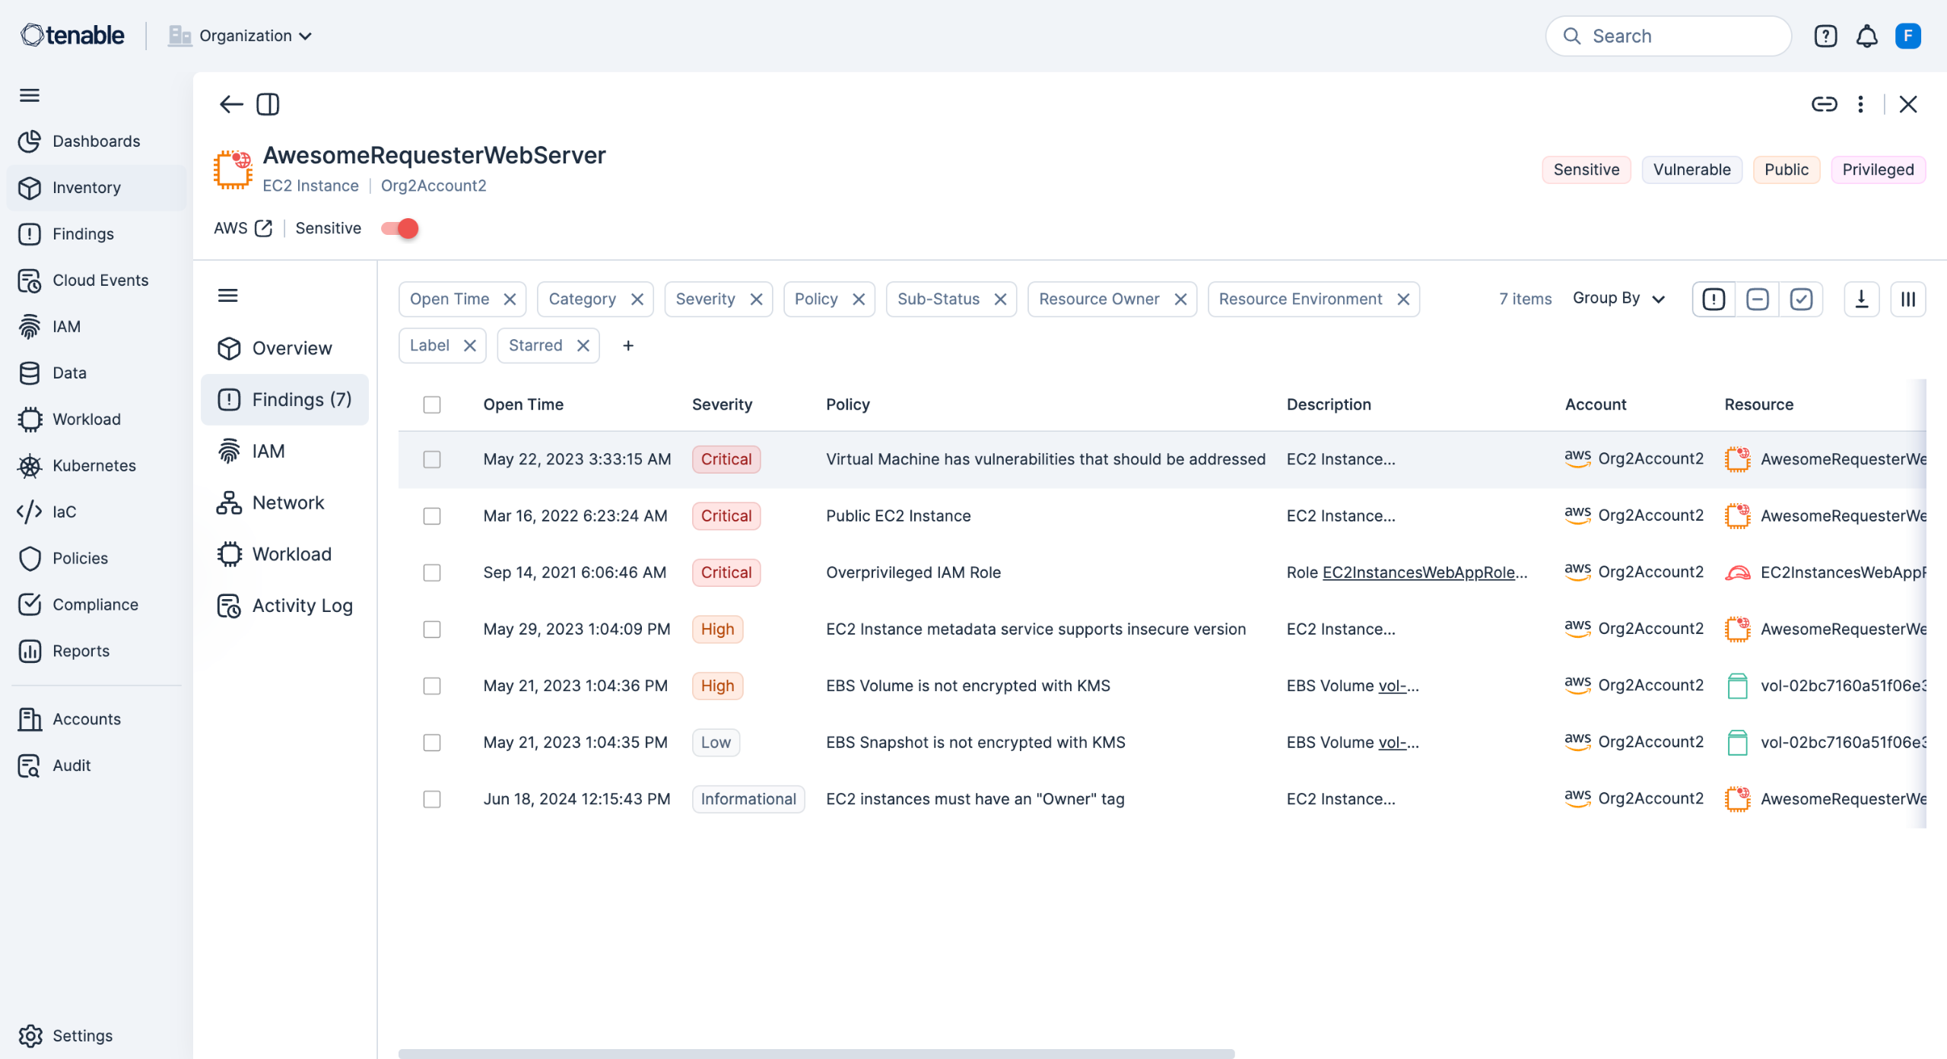Screen dimensions: 1947x1059
Task: Click the horizontal scrollbar at bottom
Action: 816,1053
